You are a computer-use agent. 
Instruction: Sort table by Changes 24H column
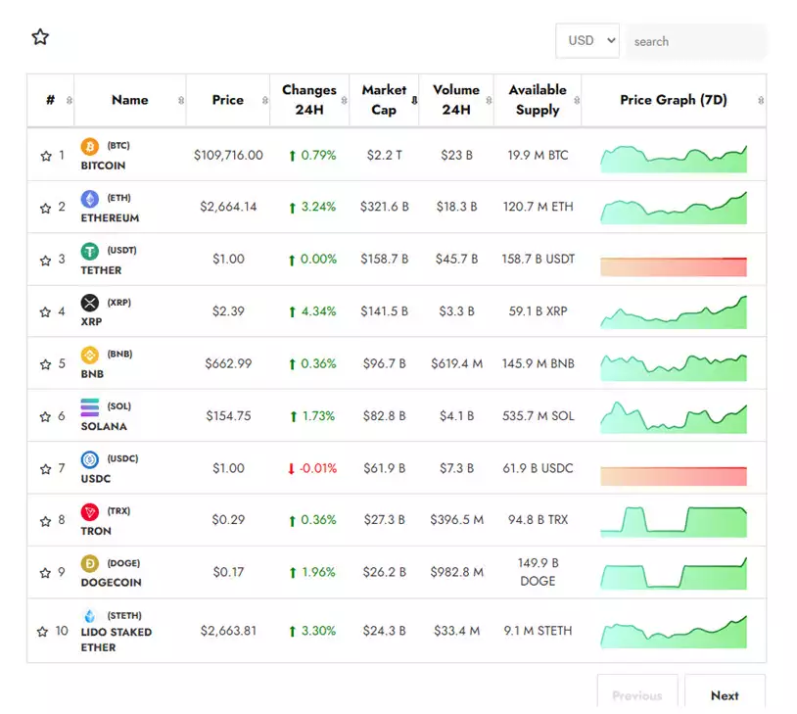click(x=309, y=100)
